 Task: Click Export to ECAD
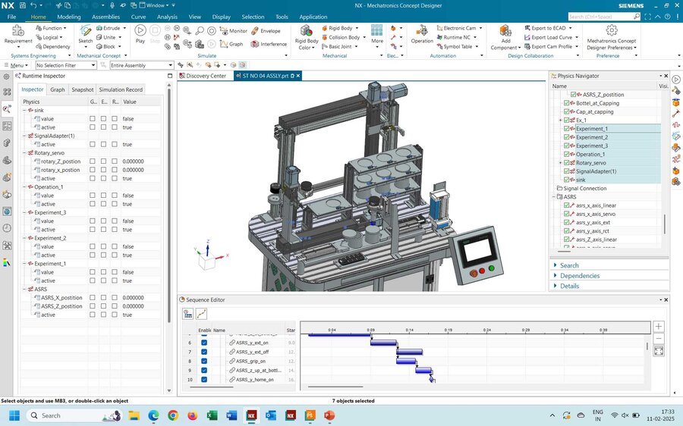click(545, 28)
